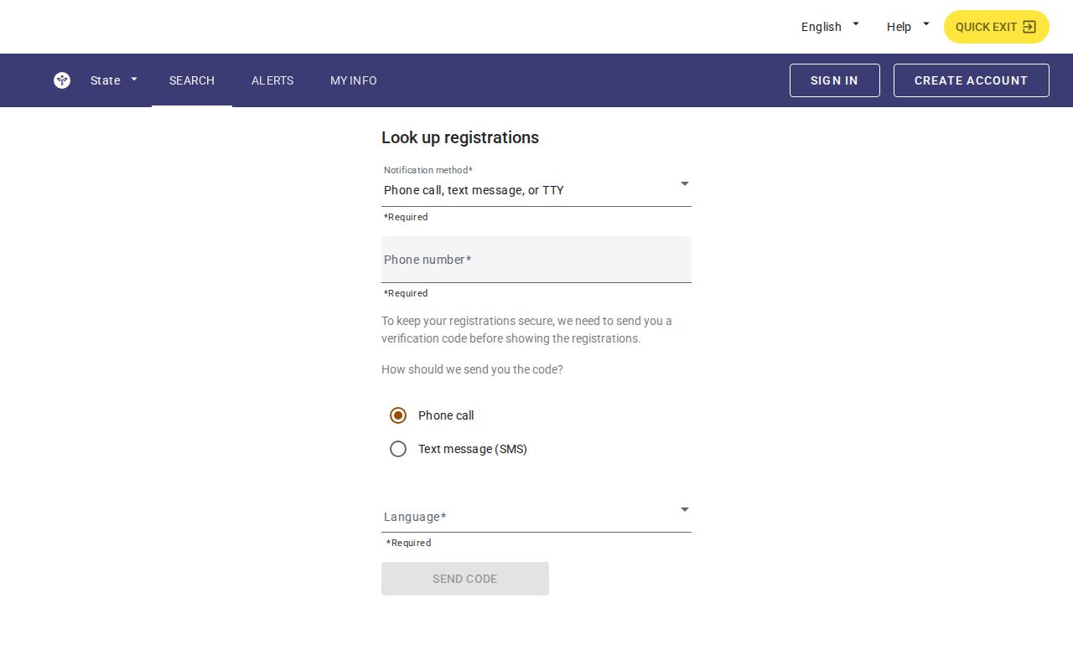
Task: Expand the English language selector
Action: pyautogui.click(x=830, y=27)
